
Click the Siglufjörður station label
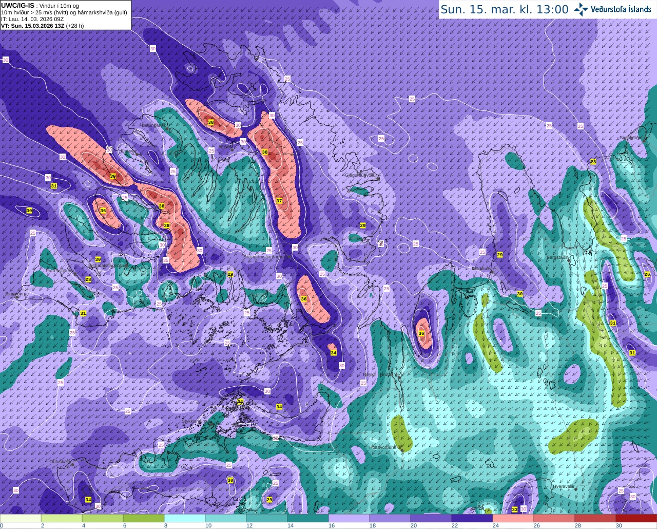631,138
